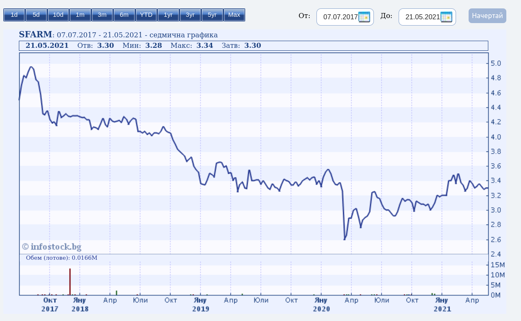Show the 6m chart range
Image resolution: width=521 pixels, height=321 pixels.
(x=124, y=15)
